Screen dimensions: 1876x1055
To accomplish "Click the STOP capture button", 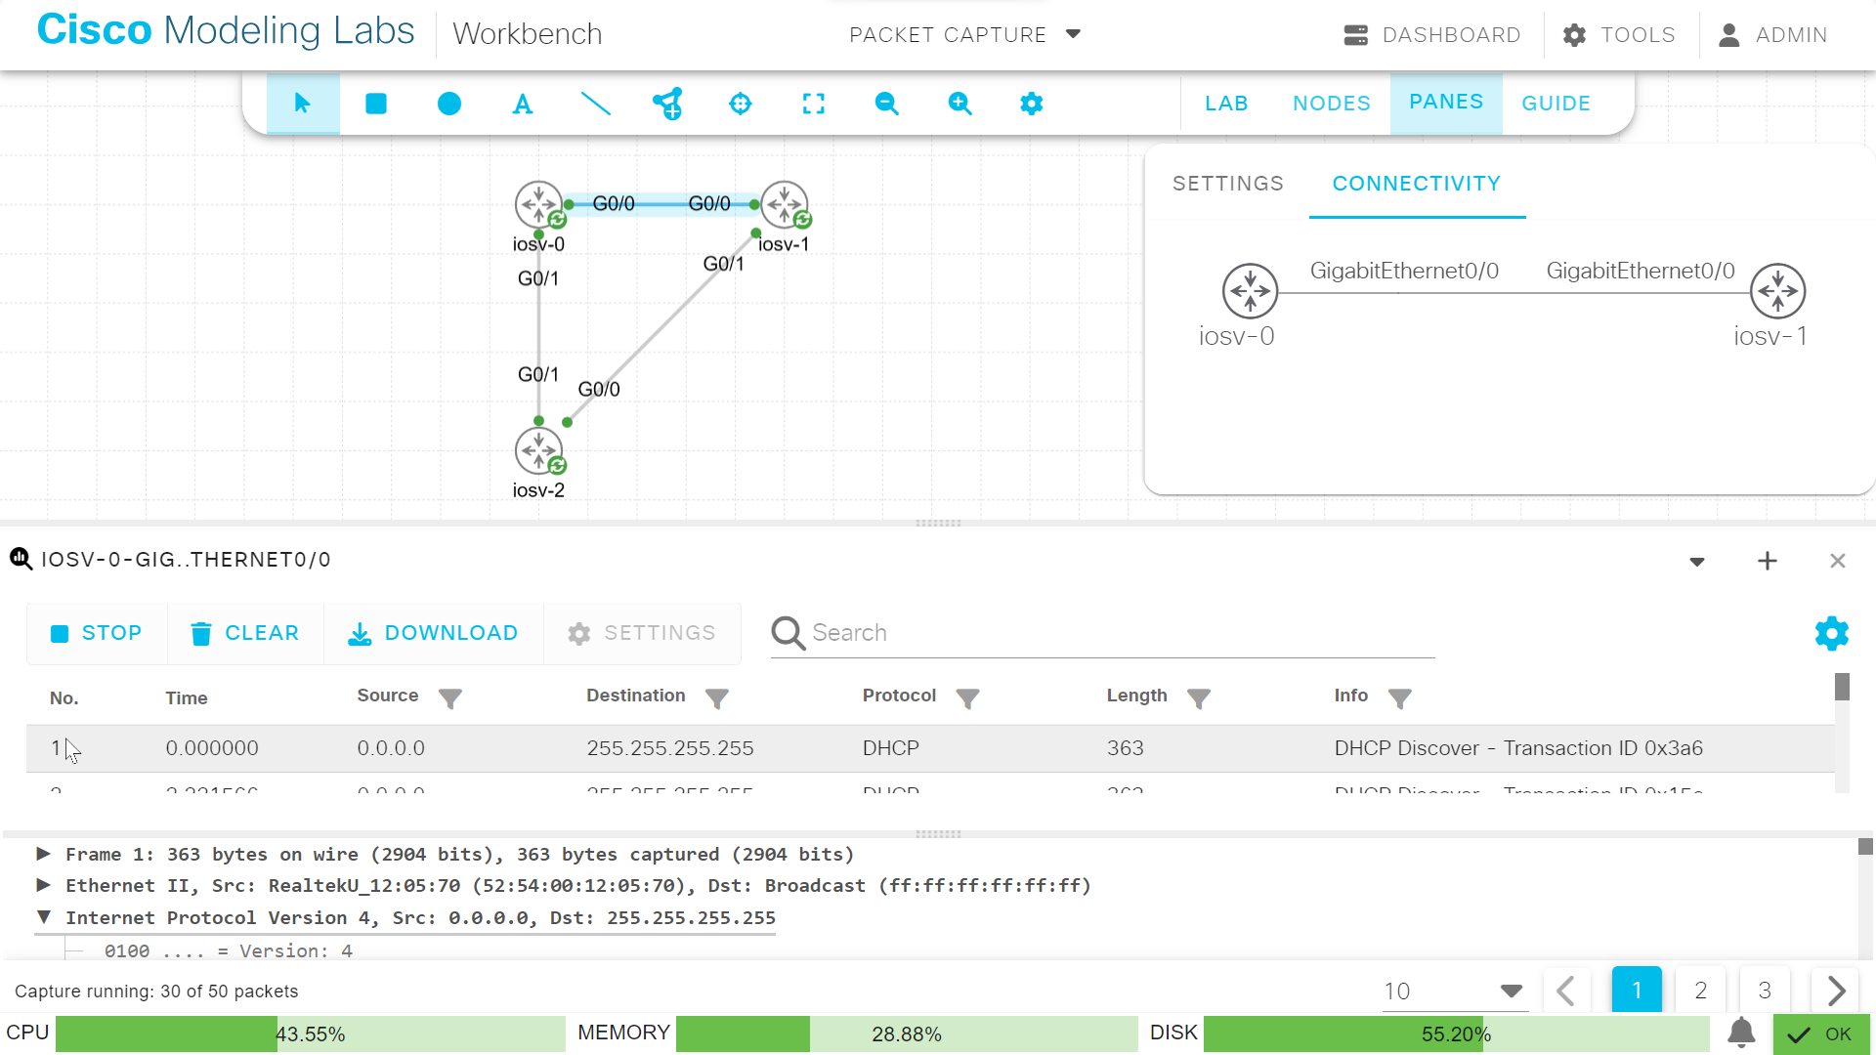I will coord(96,633).
